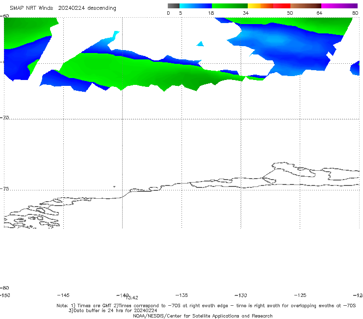The image size is (363, 319).
Task: Click the latitude label '-75'
Action: click(4, 188)
